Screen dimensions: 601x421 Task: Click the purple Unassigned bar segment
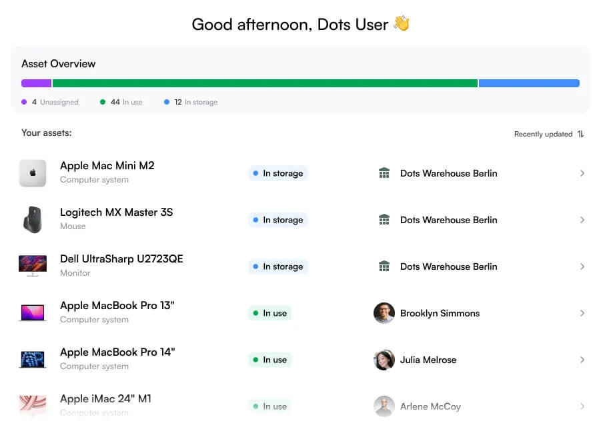point(37,83)
